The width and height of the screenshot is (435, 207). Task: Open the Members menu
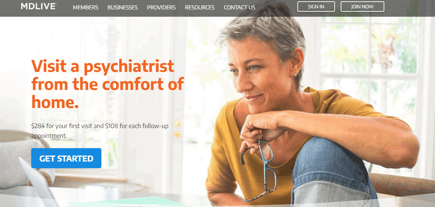point(86,7)
